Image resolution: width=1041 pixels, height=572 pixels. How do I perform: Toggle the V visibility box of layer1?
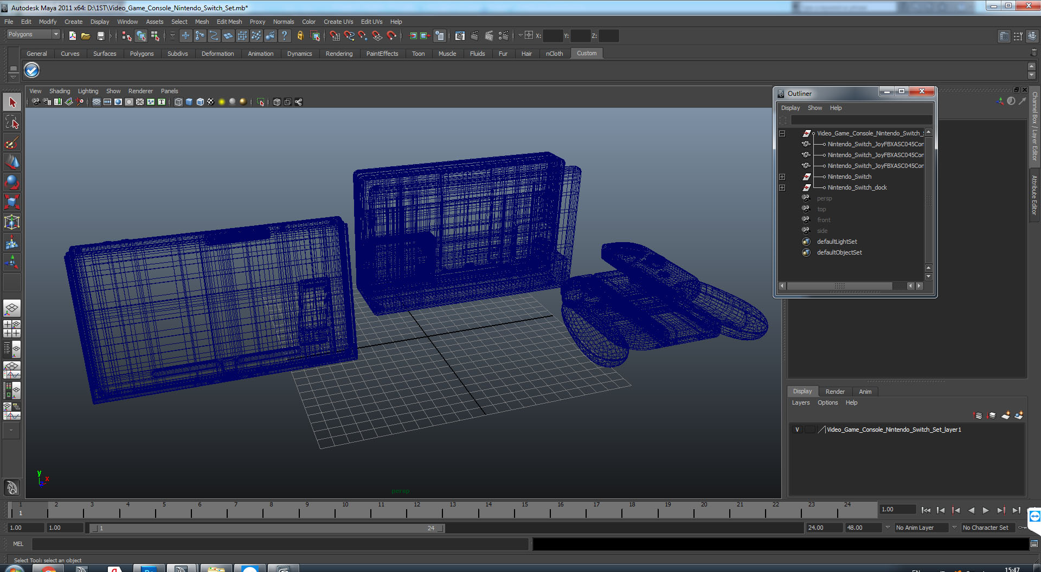pos(797,430)
